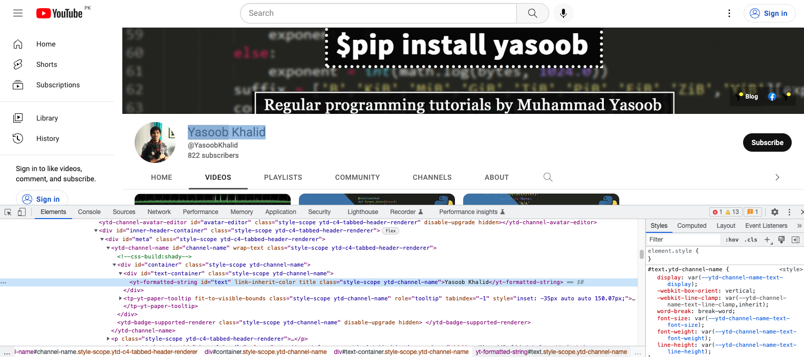
Task: Collapse the div id="meta" tree node
Action: pos(102,239)
